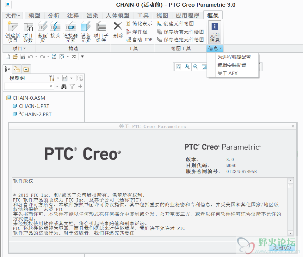Switch to 注释 ribbon tab
This screenshot has height=257, width=303.
click(x=73, y=15)
